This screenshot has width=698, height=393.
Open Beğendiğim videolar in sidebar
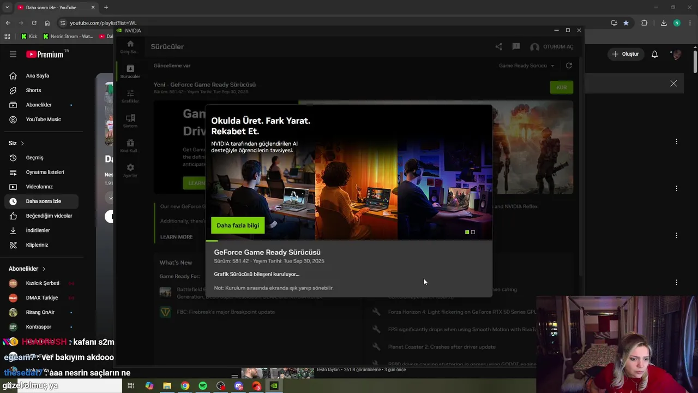click(x=41, y=216)
